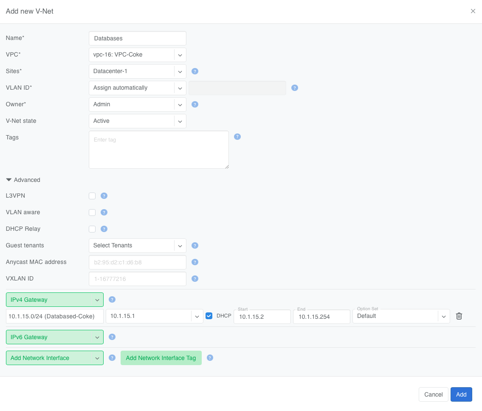Image resolution: width=482 pixels, height=411 pixels.
Task: Collapse the Advanced section
Action: [x=23, y=180]
